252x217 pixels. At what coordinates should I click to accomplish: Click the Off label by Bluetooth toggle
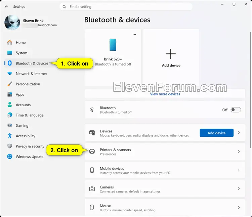point(225,110)
